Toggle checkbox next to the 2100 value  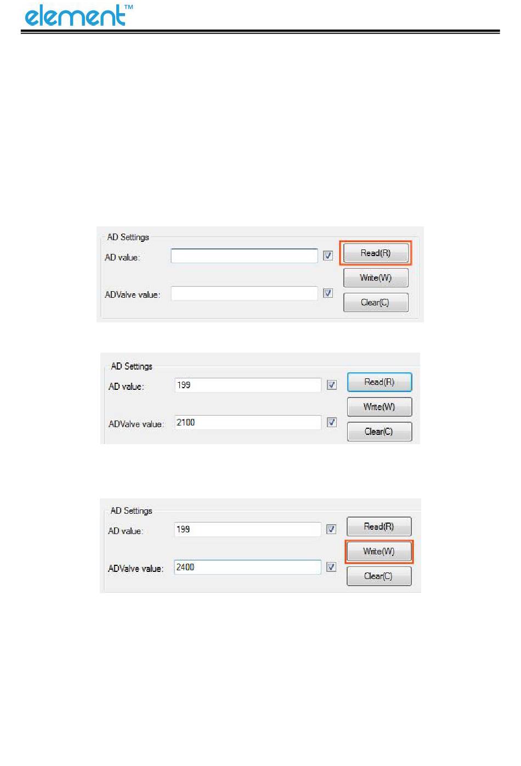point(332,422)
